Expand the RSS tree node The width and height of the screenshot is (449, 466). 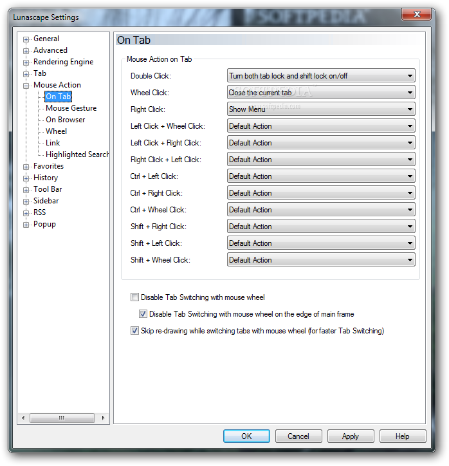26,213
